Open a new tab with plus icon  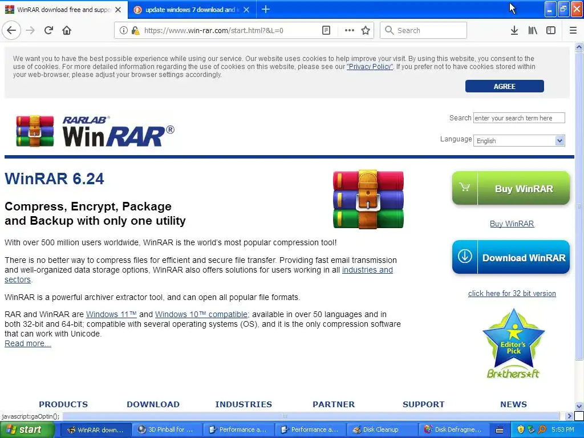(x=266, y=10)
